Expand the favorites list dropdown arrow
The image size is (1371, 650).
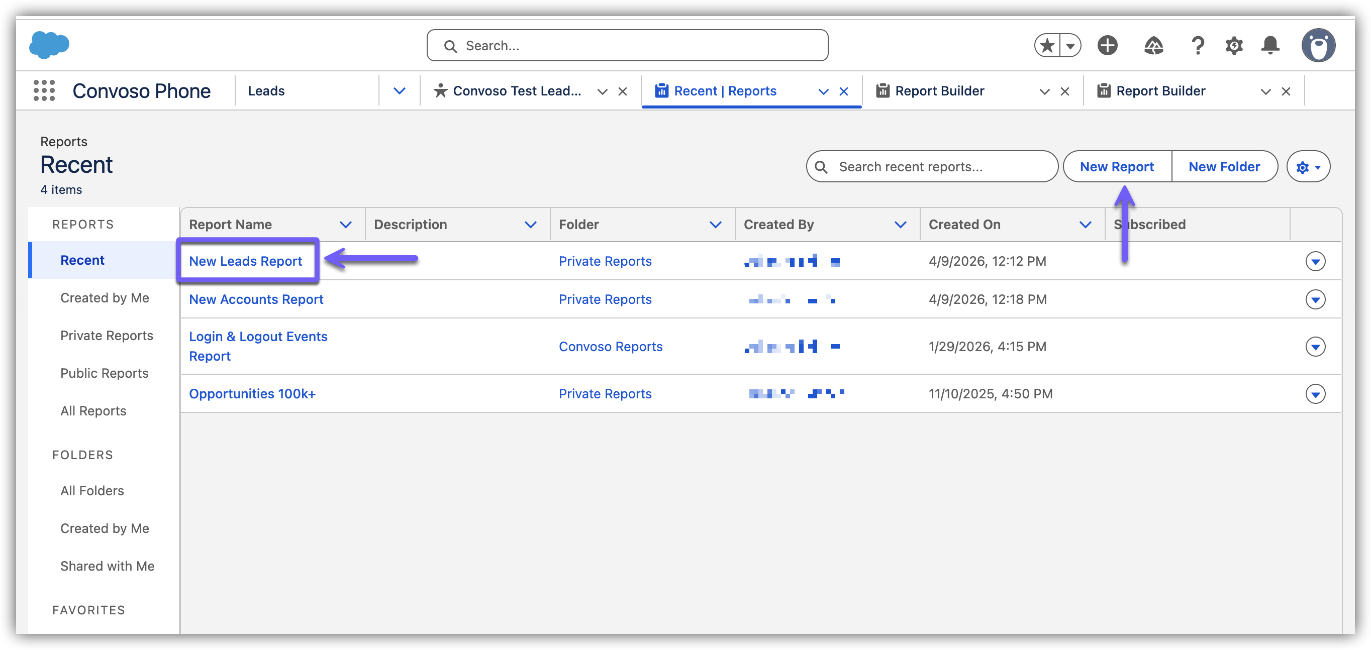pyautogui.click(x=1070, y=45)
